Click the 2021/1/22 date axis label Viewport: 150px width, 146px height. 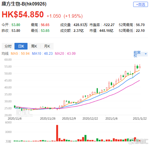click(x=140, y=118)
